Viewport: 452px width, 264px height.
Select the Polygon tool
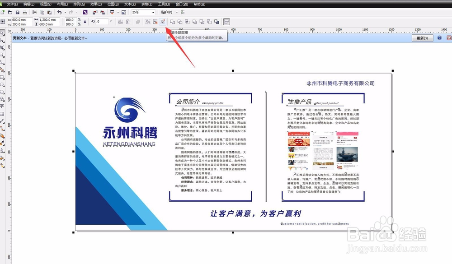pyautogui.click(x=2, y=92)
